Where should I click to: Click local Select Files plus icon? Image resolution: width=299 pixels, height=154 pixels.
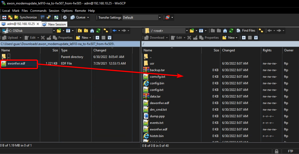click(x=97, y=38)
